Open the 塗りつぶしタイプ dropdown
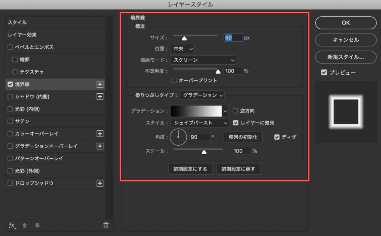381x236 pixels. coord(202,95)
